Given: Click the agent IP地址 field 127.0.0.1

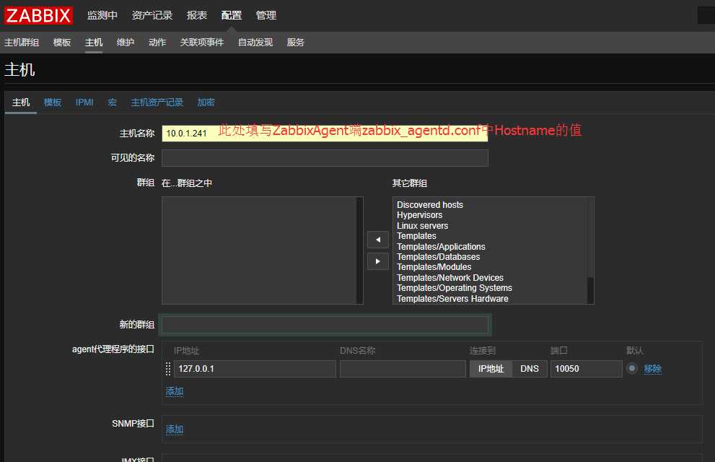Looking at the screenshot, I should [255, 368].
